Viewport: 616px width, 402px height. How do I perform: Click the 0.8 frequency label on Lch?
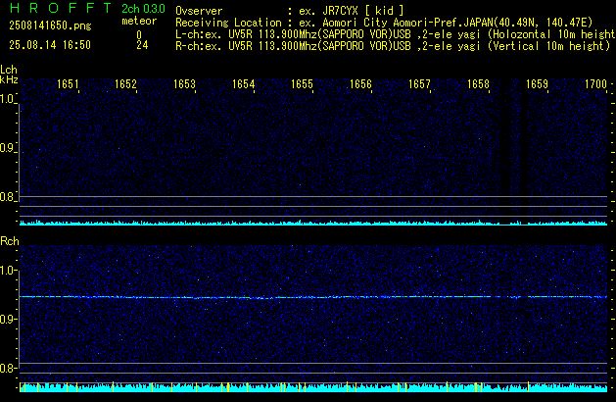[7, 197]
